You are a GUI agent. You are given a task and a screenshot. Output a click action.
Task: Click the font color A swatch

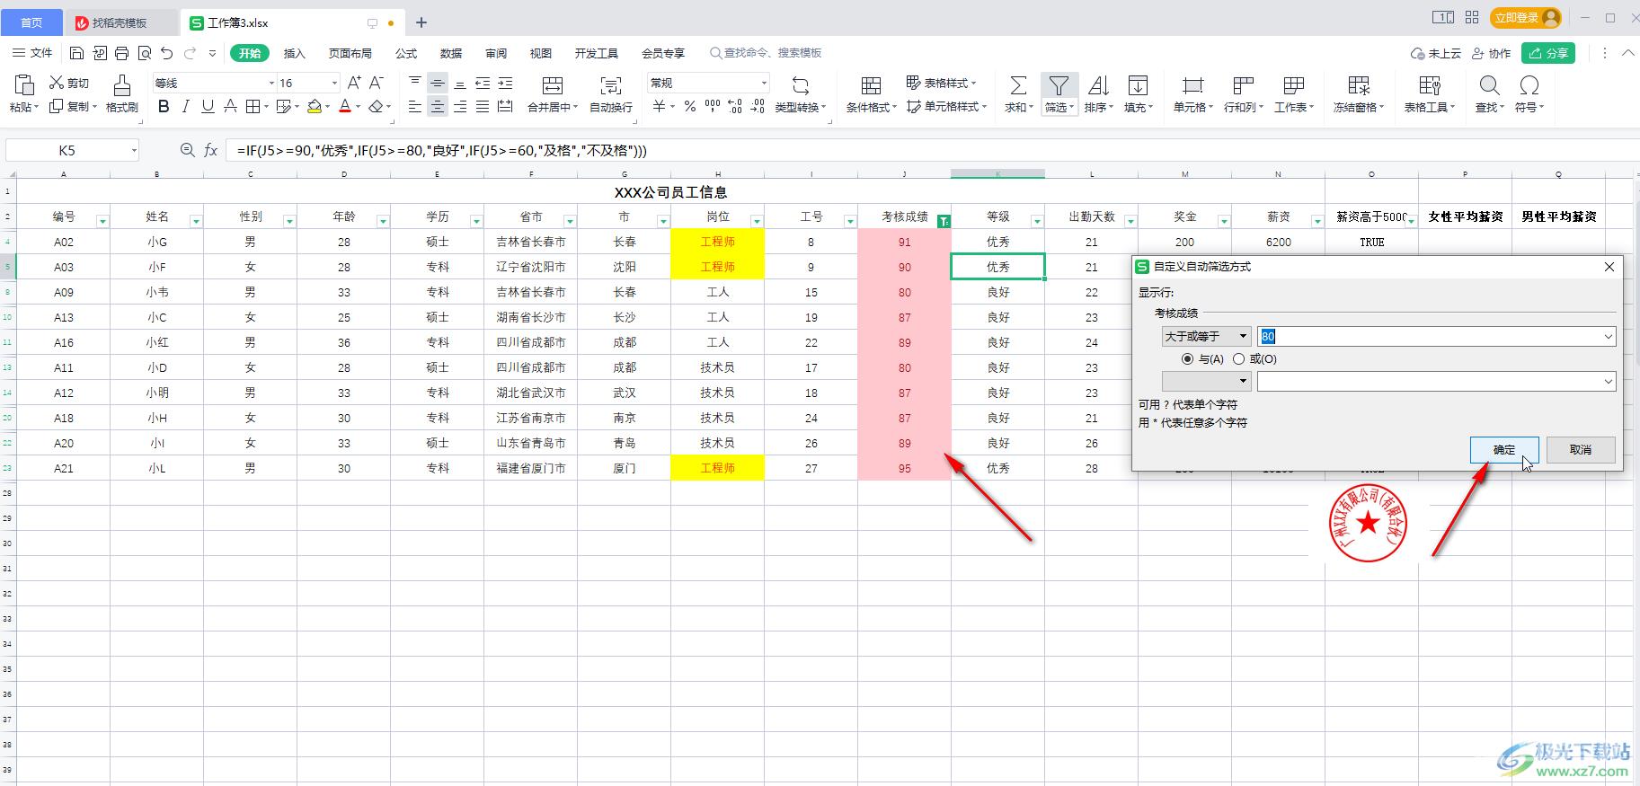[x=345, y=107]
